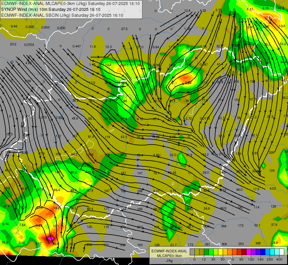Image resolution: width=288 pixels, height=265 pixels.
Task: Click the map value 306
Action: click(224, 244)
